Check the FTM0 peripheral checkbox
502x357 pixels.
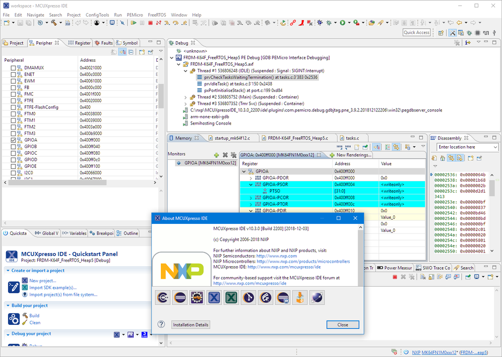point(13,114)
